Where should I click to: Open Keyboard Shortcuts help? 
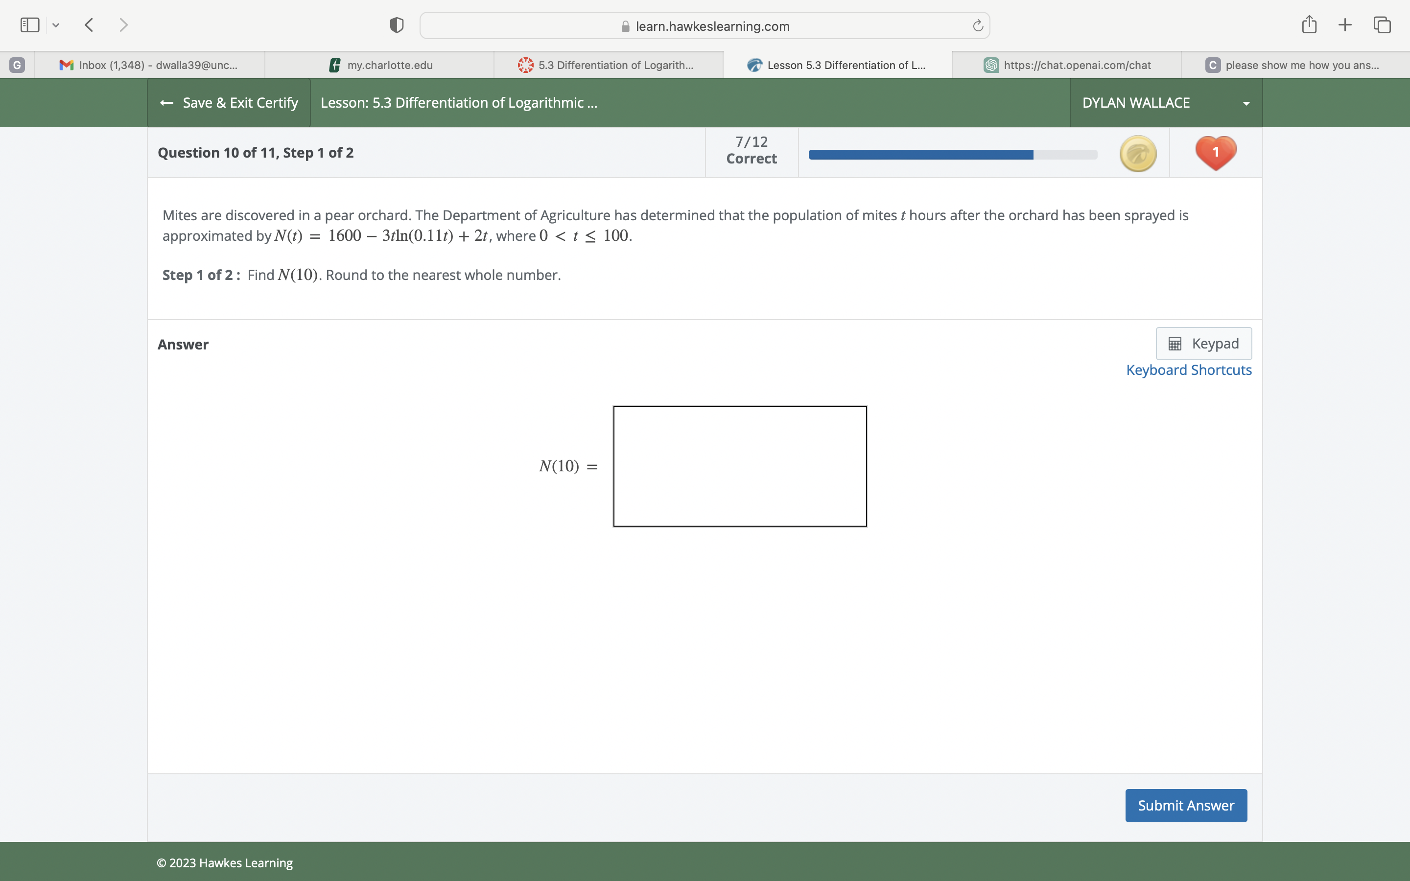pos(1189,370)
